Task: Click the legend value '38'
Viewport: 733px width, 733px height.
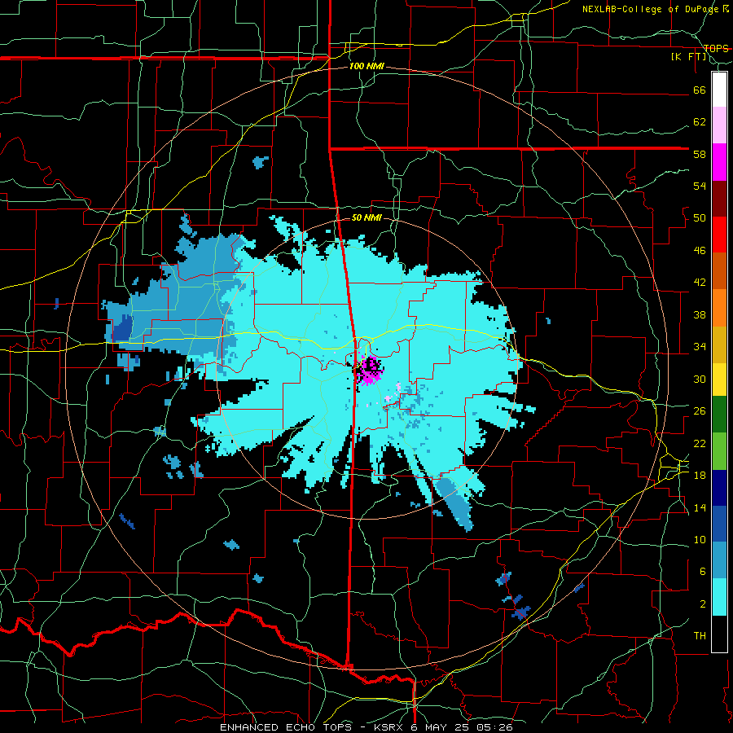Action: [700, 314]
